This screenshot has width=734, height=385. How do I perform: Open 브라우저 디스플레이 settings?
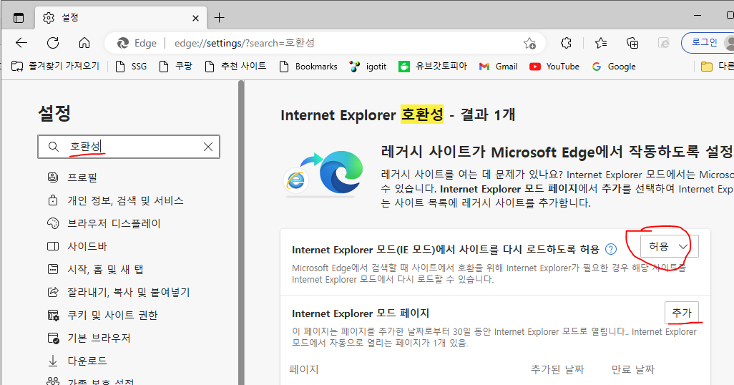104,223
